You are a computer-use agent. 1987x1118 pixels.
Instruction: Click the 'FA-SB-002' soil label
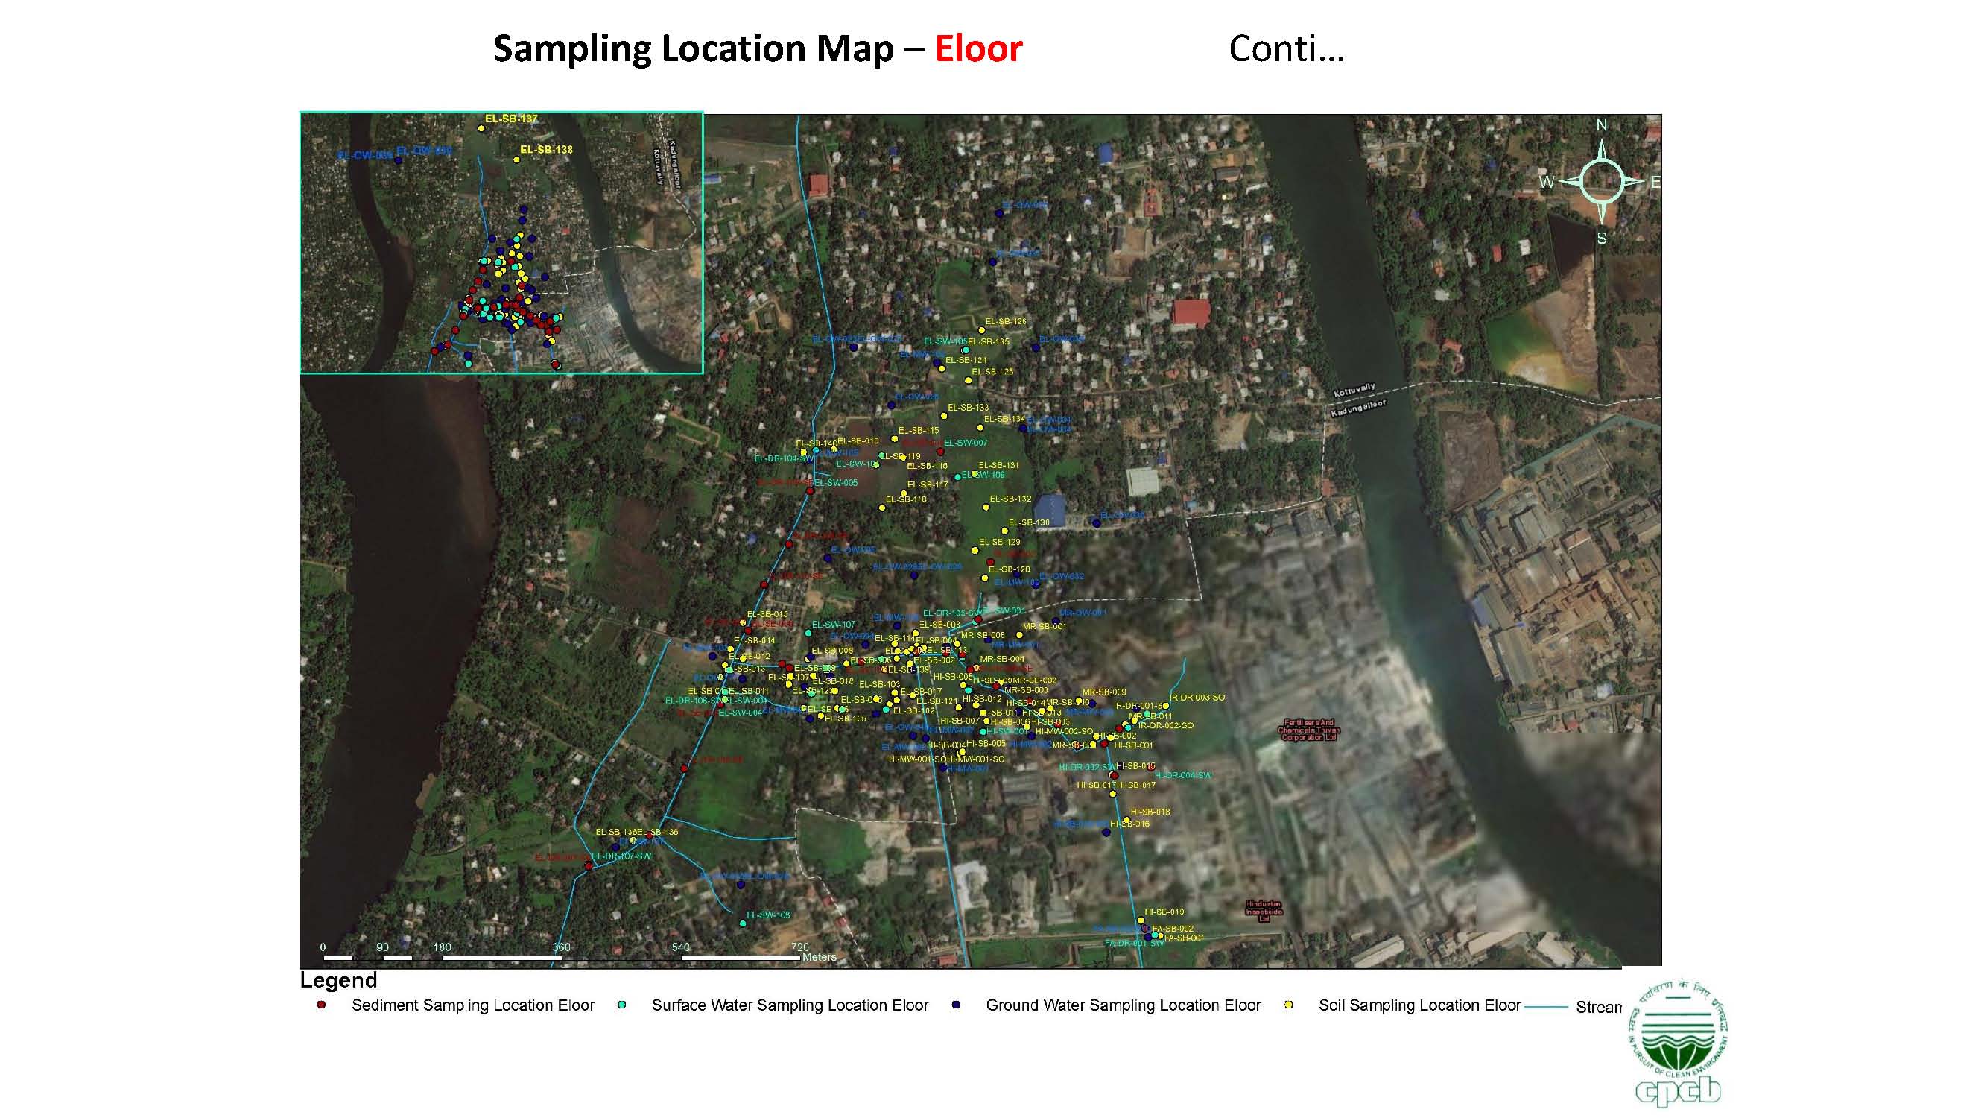[1173, 928]
